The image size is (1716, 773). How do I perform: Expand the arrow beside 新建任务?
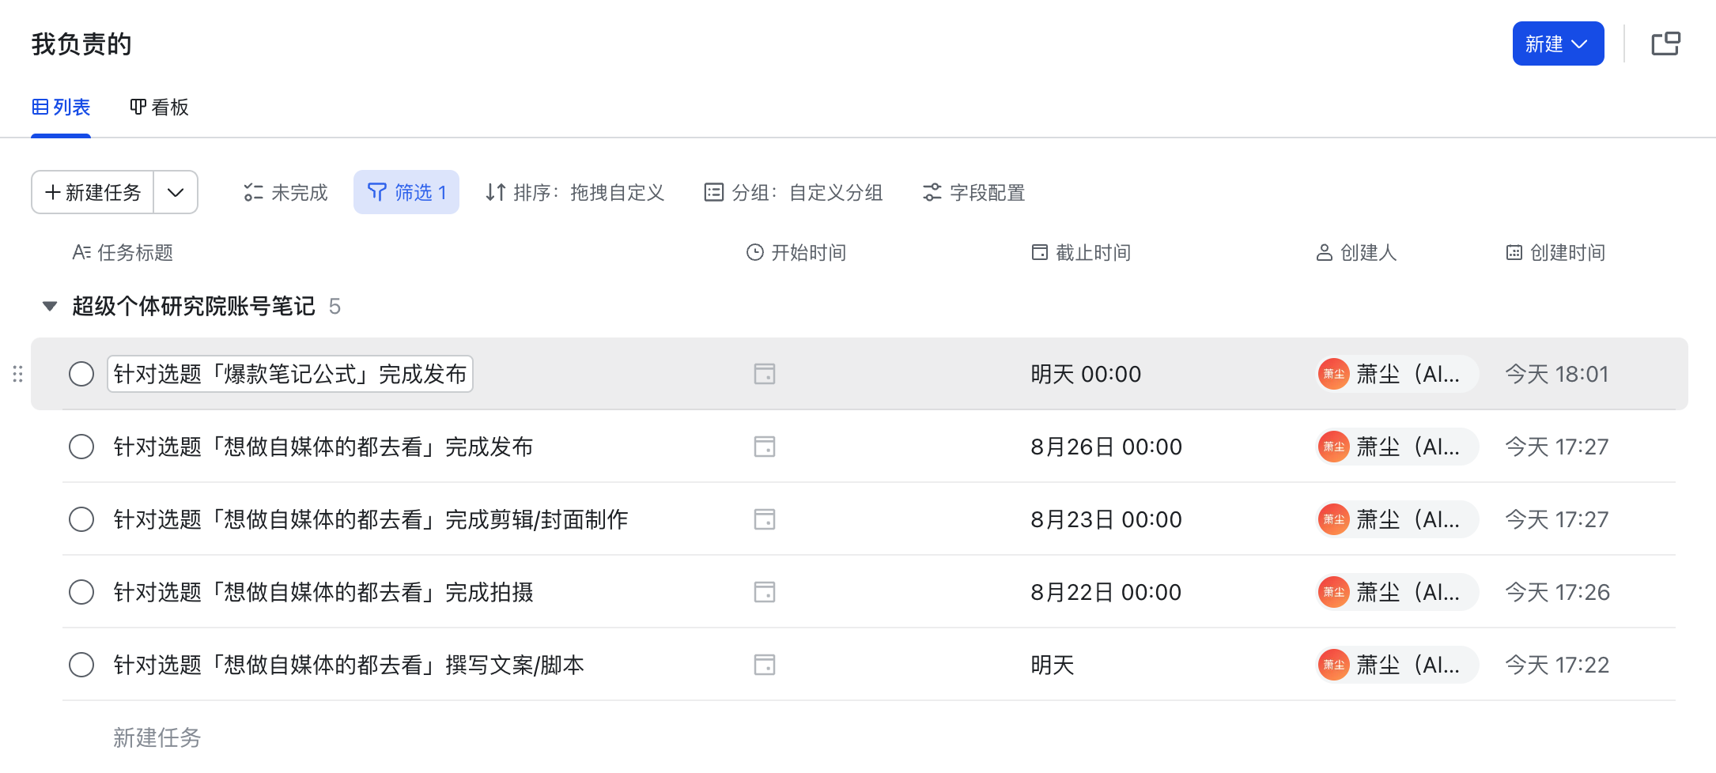176,192
